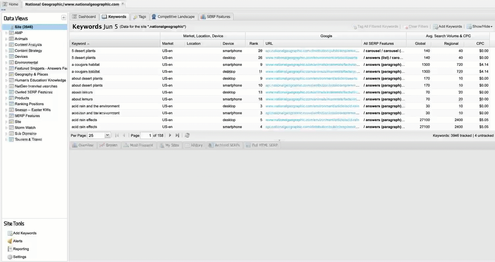Switch to the Dashboard tab
Screen dimensions: 495x262
click(x=84, y=17)
